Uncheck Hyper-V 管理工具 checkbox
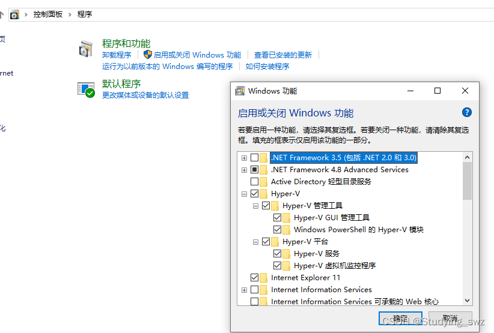Image resolution: width=494 pixels, height=333 pixels. coord(266,206)
